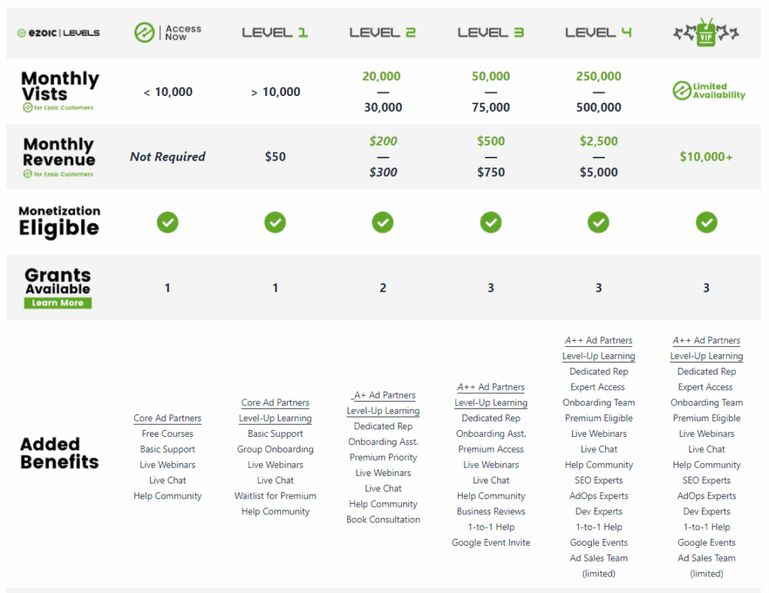Click the Learn More button under Grants
Image resolution: width=769 pixels, height=593 pixels.
coord(58,303)
